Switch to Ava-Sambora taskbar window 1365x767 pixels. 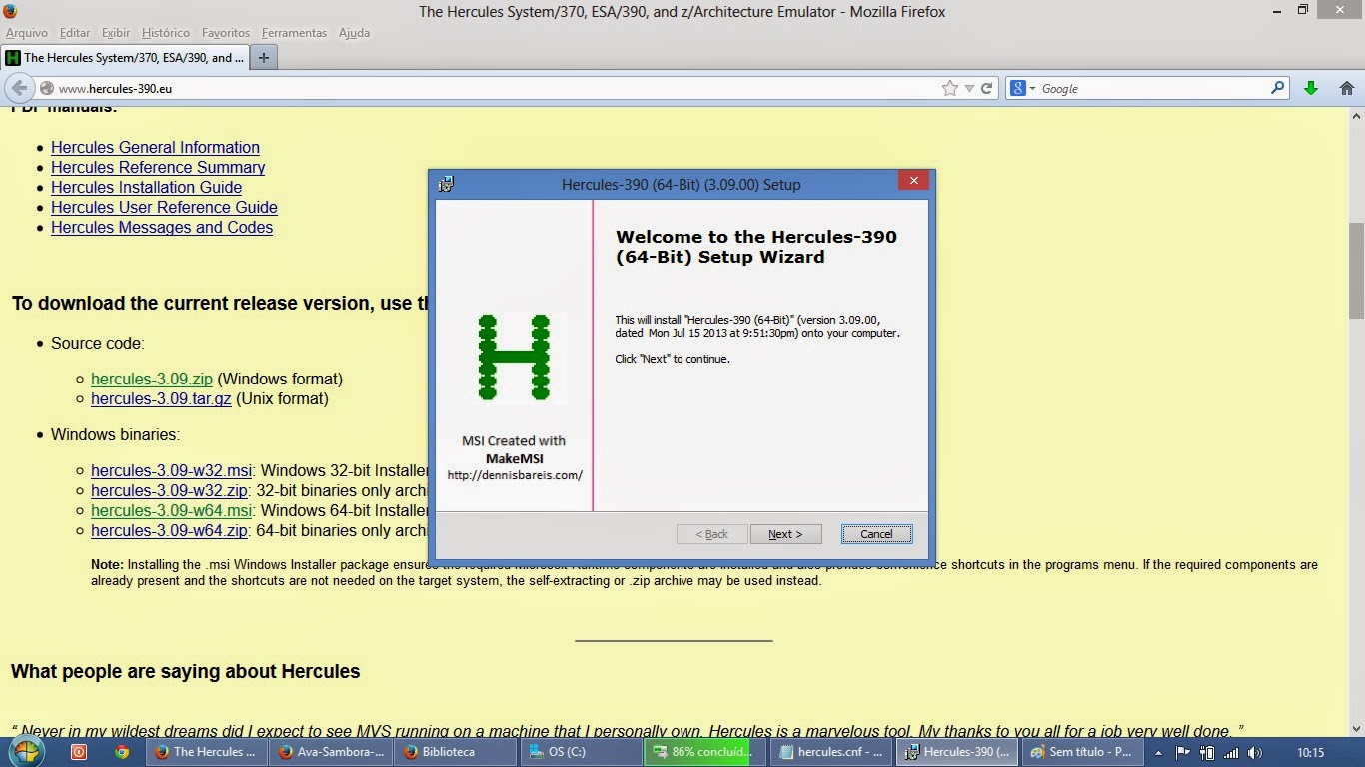(x=331, y=752)
